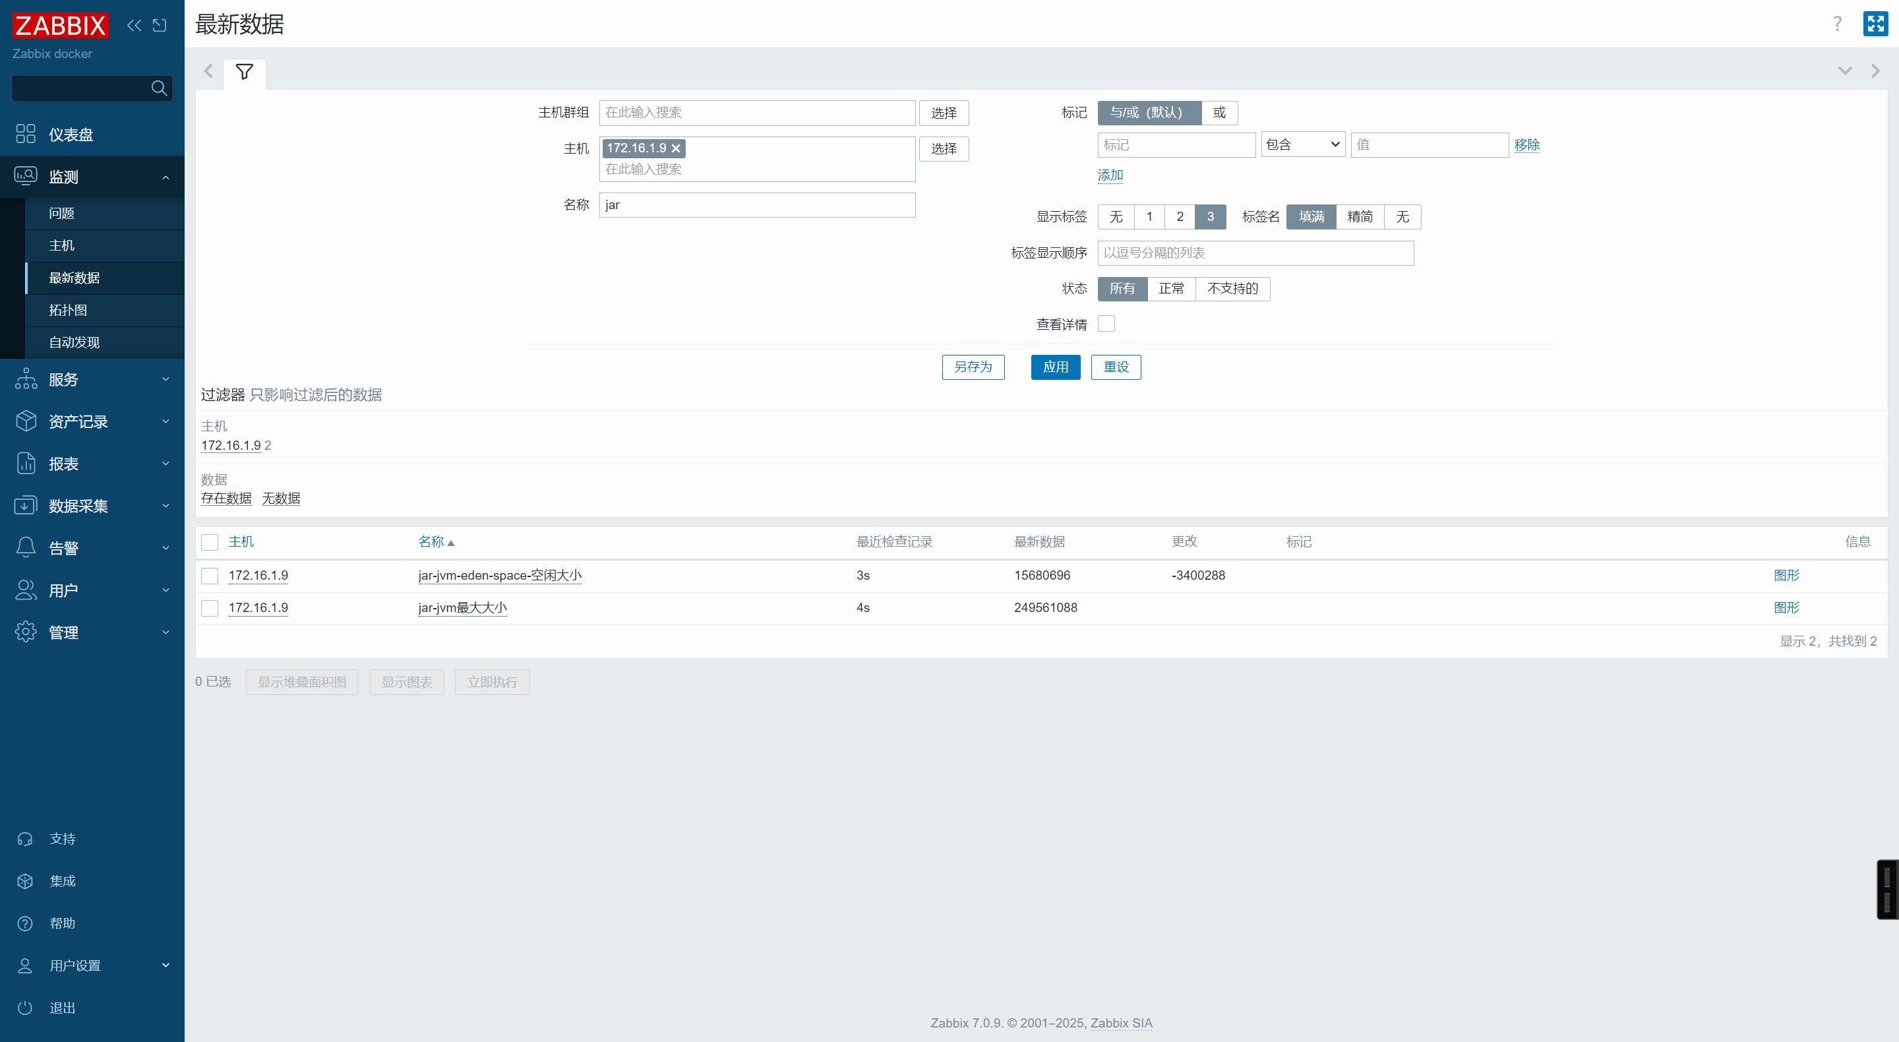Open the 最新数据 submenu item
The height and width of the screenshot is (1042, 1899).
[105, 278]
